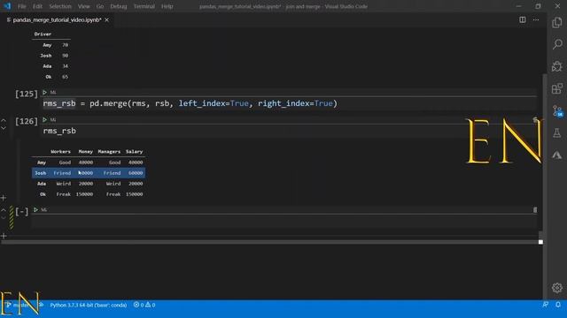Run the empty cell with the play icon

click(x=35, y=210)
